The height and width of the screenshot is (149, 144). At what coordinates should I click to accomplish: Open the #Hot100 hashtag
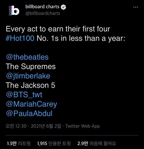coord(20,38)
